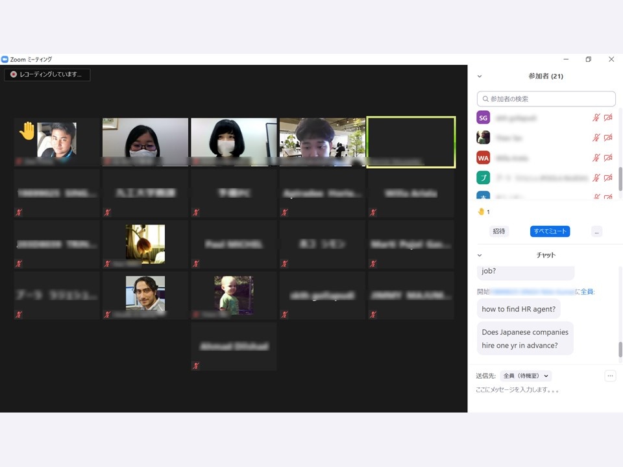Click the blue 全員 link in chat
623x467 pixels.
[x=587, y=291]
